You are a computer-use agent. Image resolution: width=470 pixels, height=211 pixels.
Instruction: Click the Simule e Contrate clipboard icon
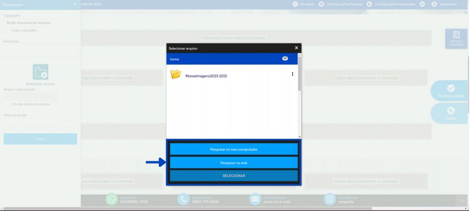456,35
